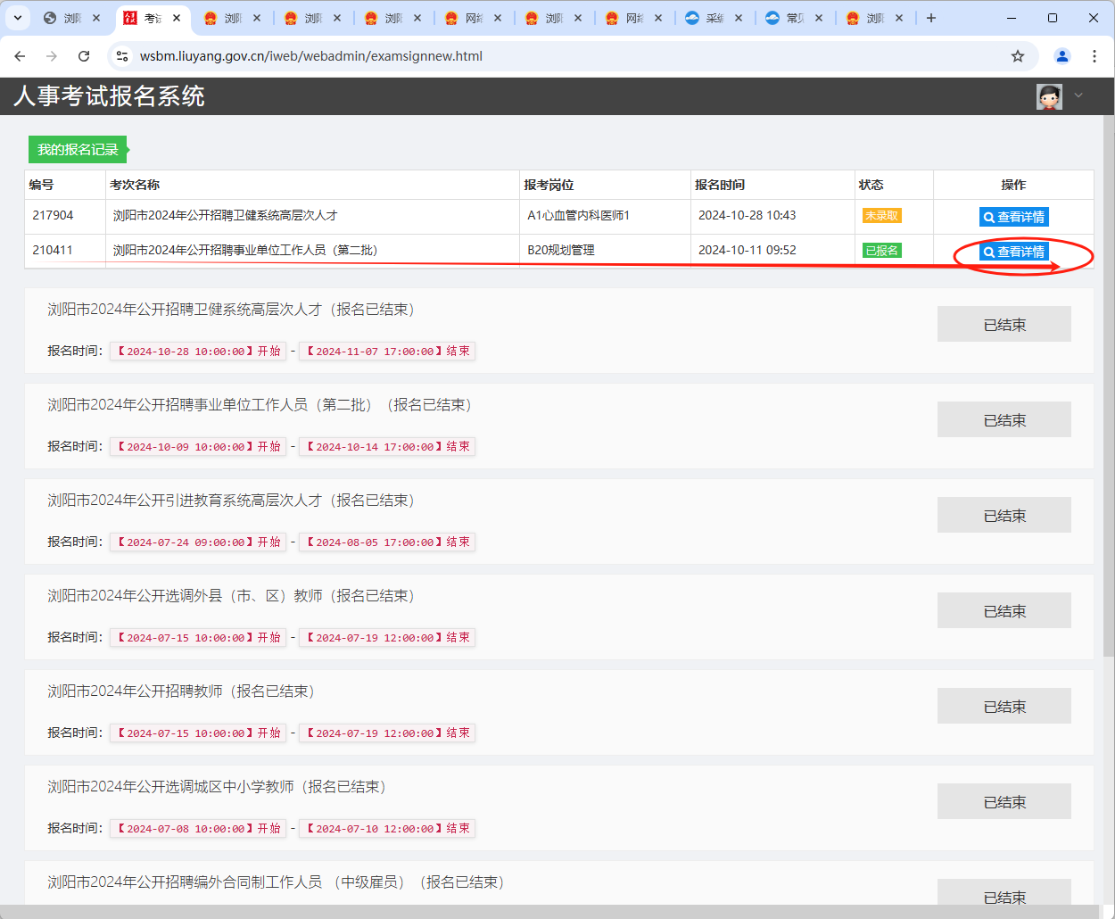Viewport: 1115px width, 919px height.
Task: Click 已结束 button for 卫健系统高层次人才
Action: point(1003,325)
